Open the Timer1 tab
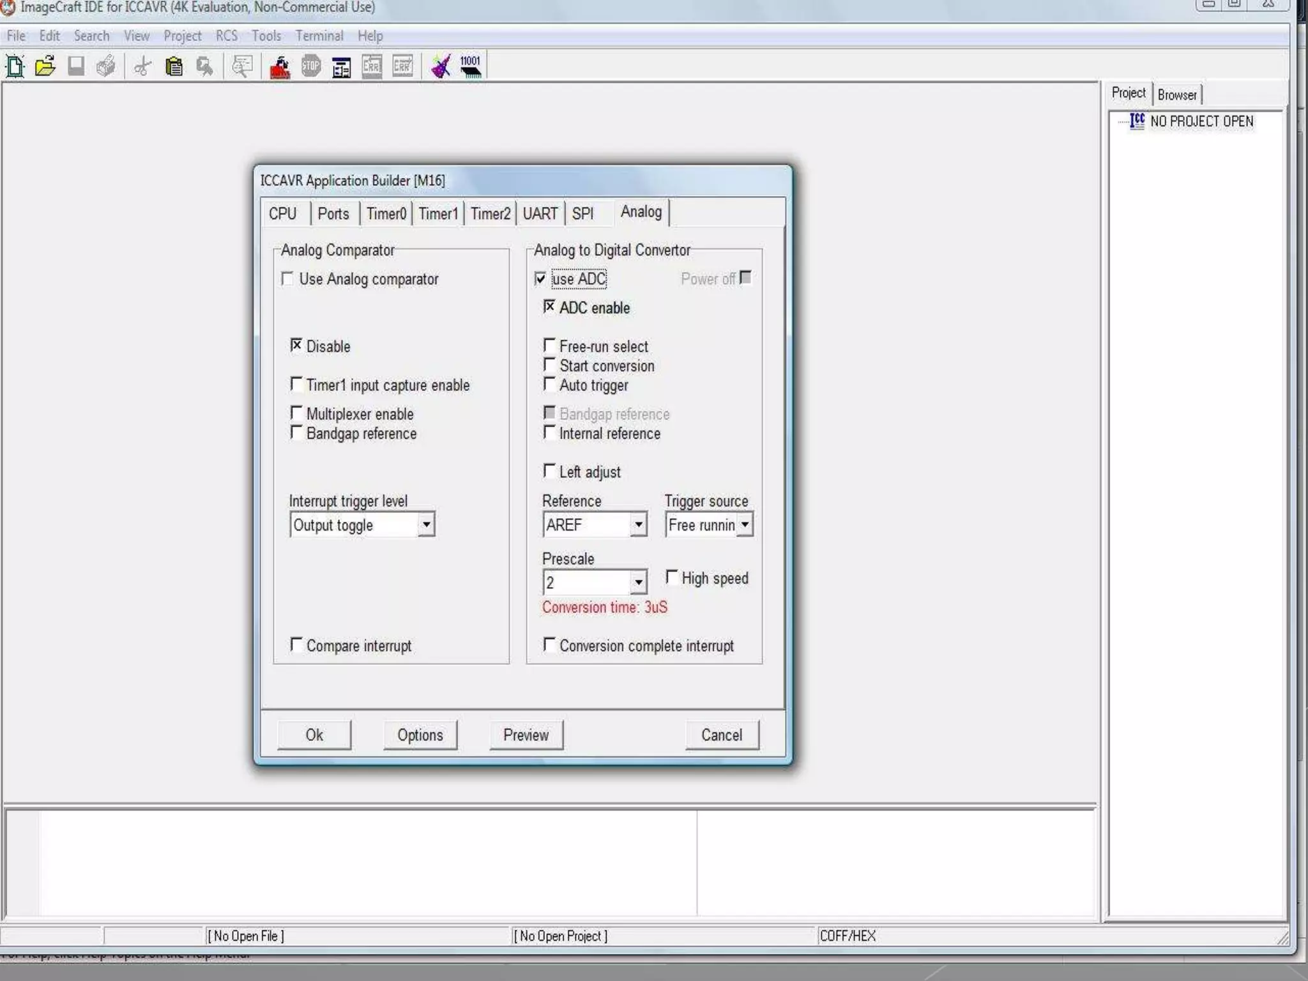1308x981 pixels. [x=438, y=213]
